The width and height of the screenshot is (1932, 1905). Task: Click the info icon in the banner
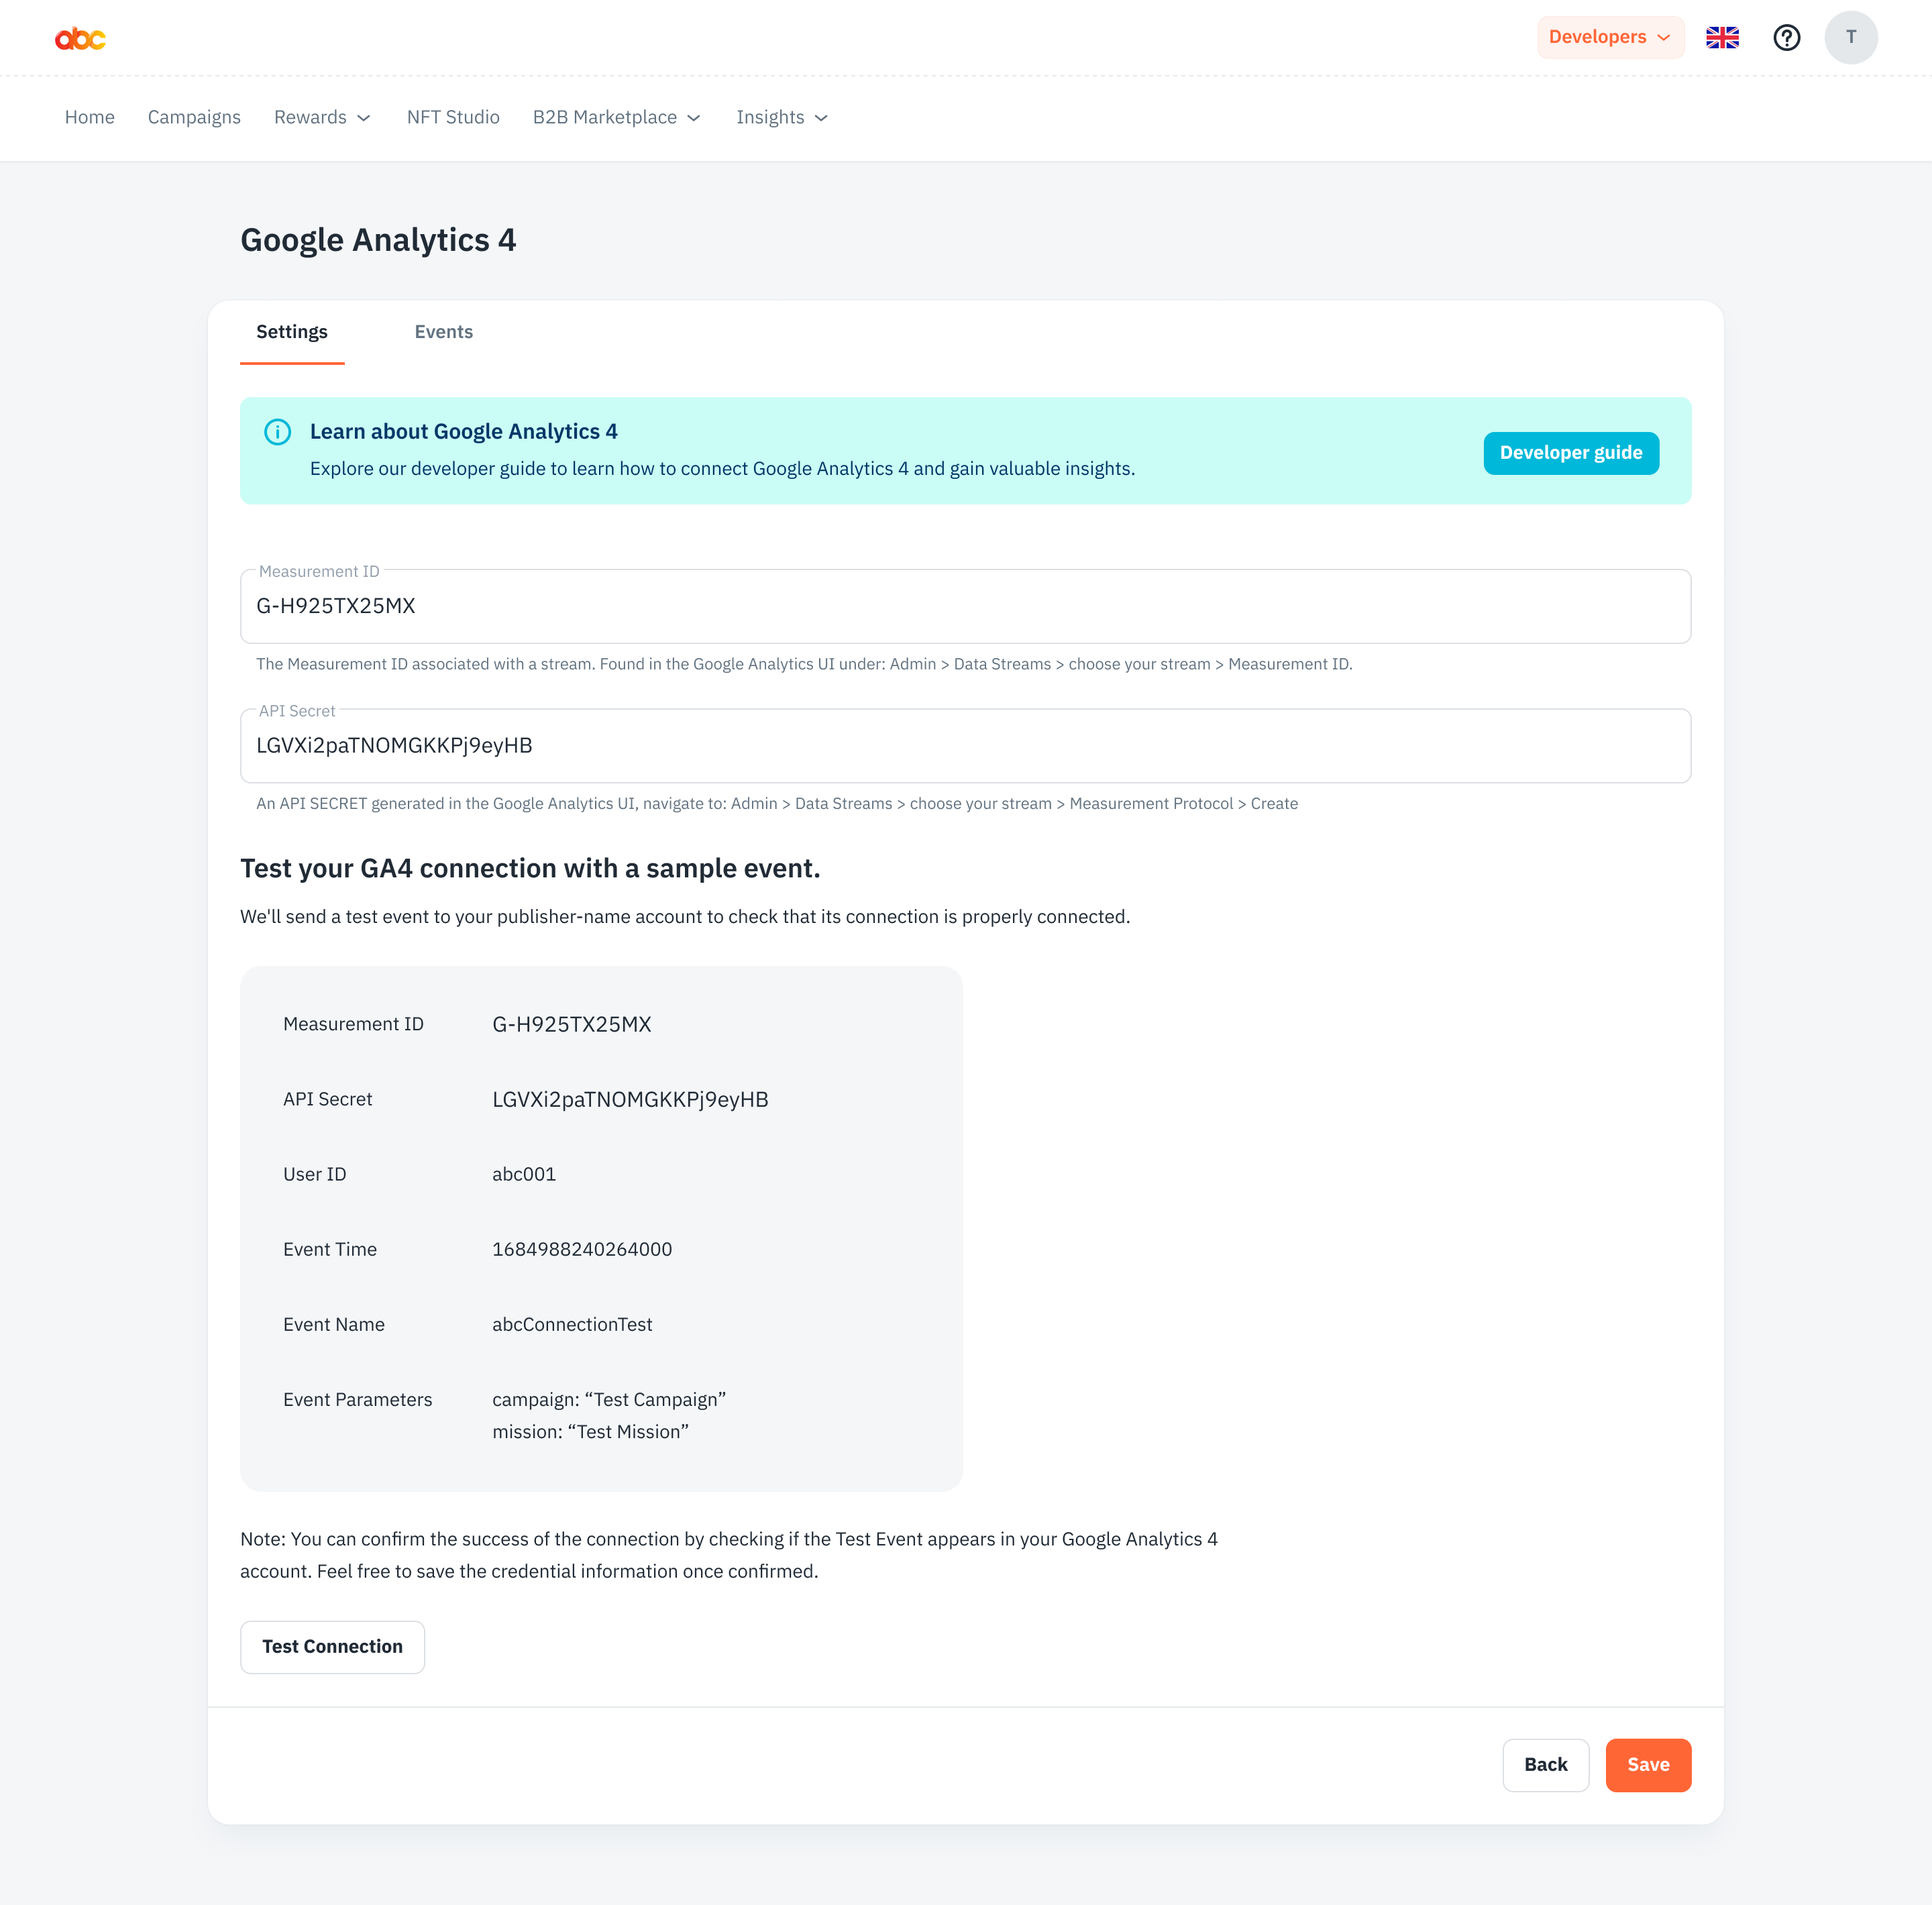coord(277,432)
